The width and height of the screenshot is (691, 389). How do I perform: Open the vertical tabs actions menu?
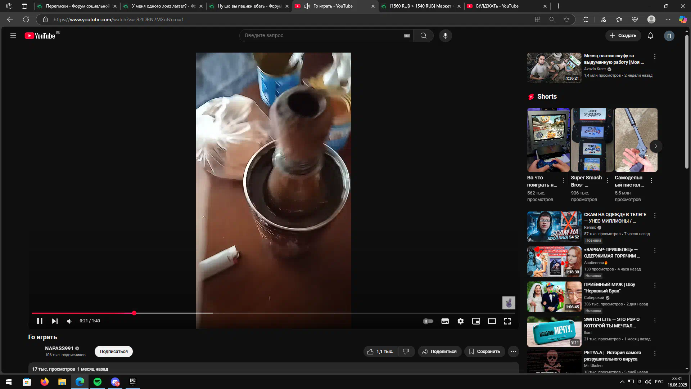click(24, 6)
